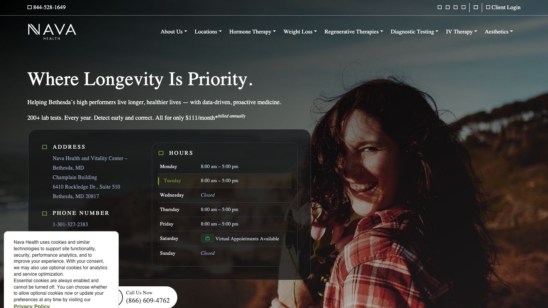The width and height of the screenshot is (548, 308).
Task: Open the Hormone Therapy dropdown
Action: [252, 32]
